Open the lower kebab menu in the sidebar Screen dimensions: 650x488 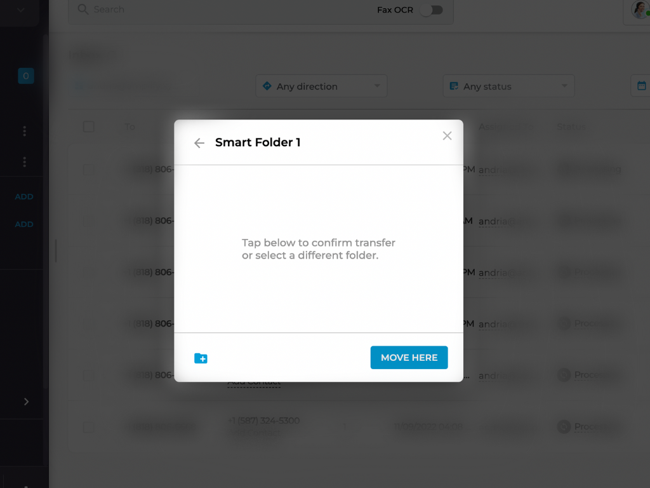(x=24, y=162)
